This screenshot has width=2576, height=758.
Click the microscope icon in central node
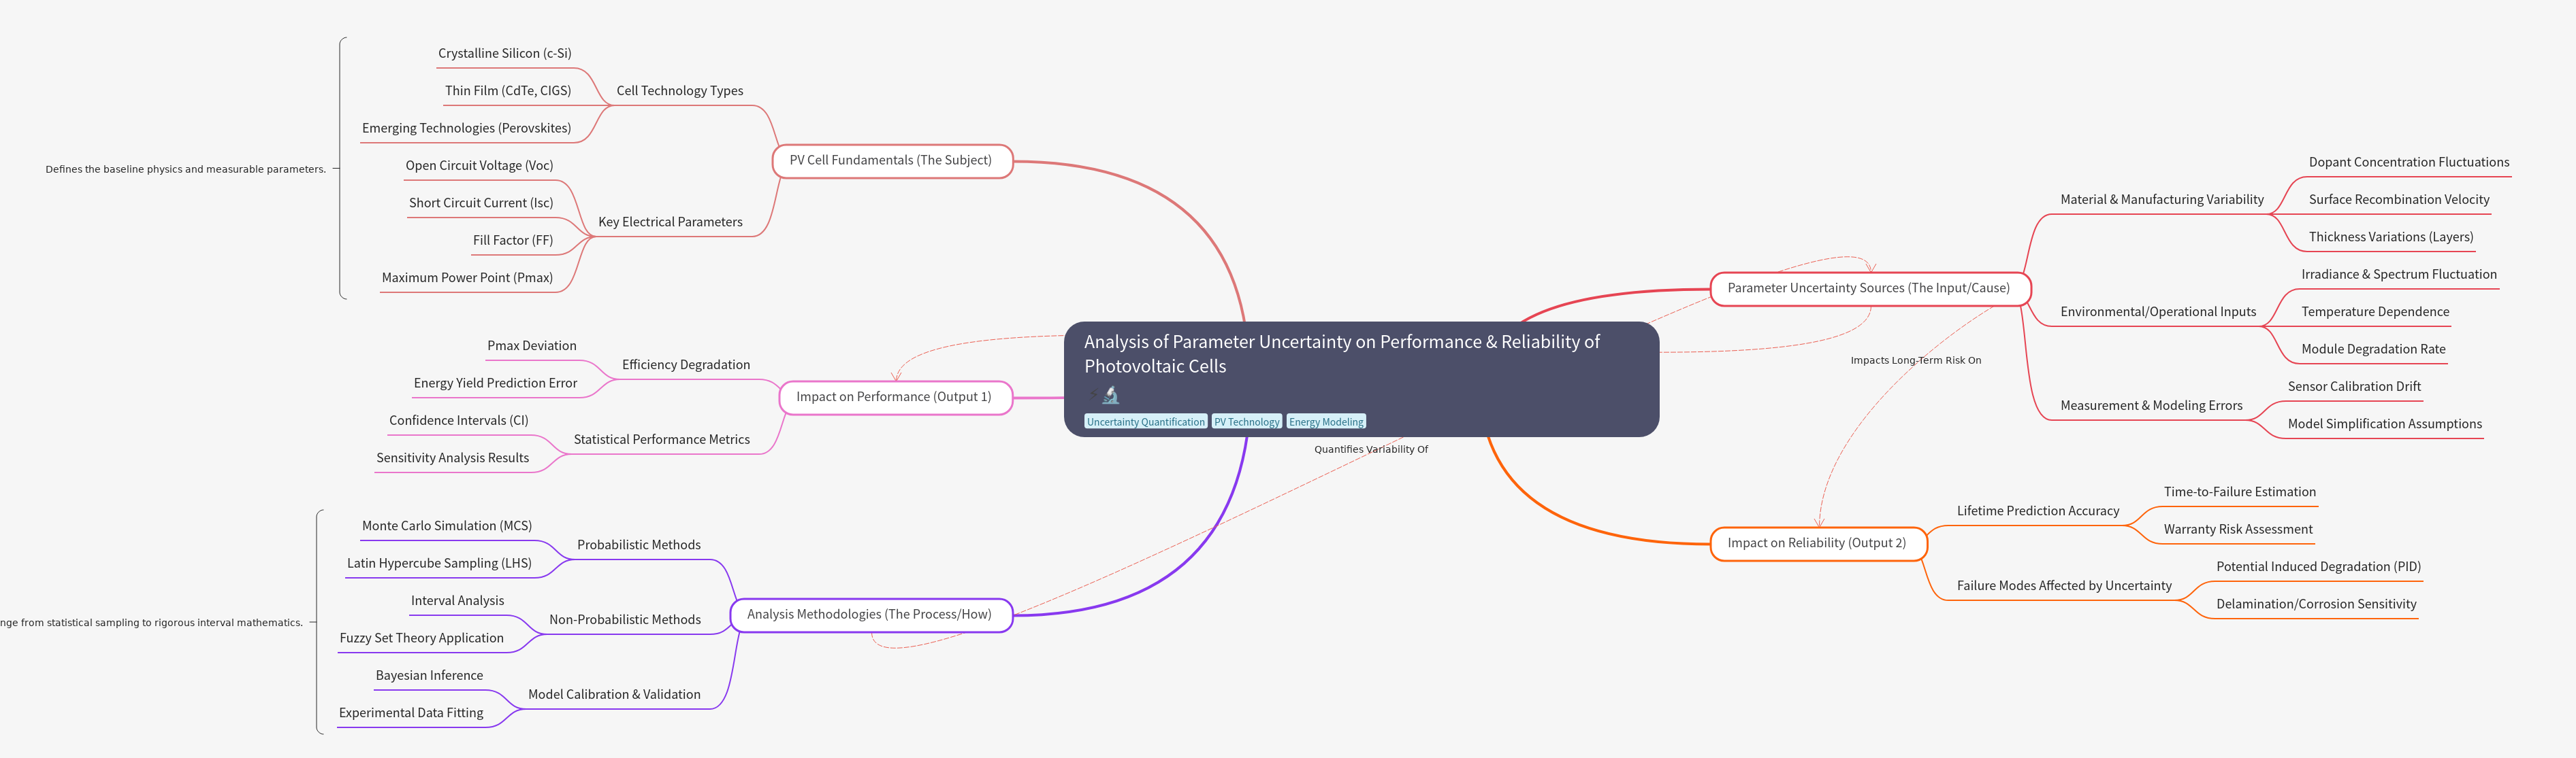(1111, 396)
